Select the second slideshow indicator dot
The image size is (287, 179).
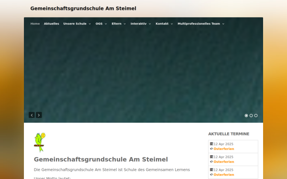click(251, 116)
